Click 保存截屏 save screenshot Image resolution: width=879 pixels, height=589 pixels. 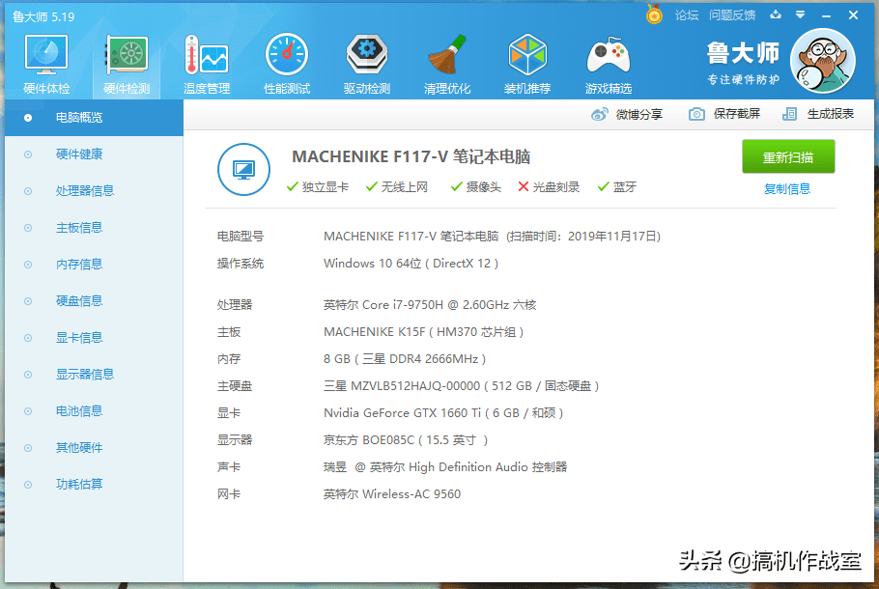point(737,114)
